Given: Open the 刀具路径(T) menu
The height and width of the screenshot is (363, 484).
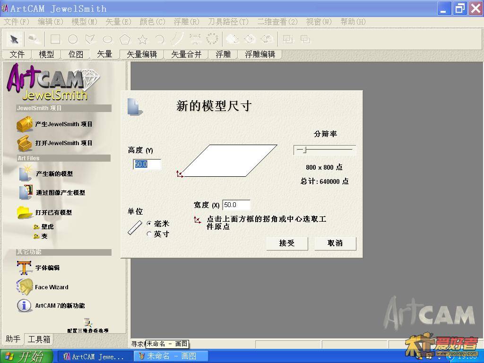Looking at the screenshot, I should point(228,22).
